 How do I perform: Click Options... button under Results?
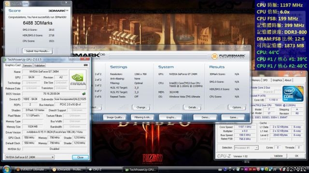[237, 107]
